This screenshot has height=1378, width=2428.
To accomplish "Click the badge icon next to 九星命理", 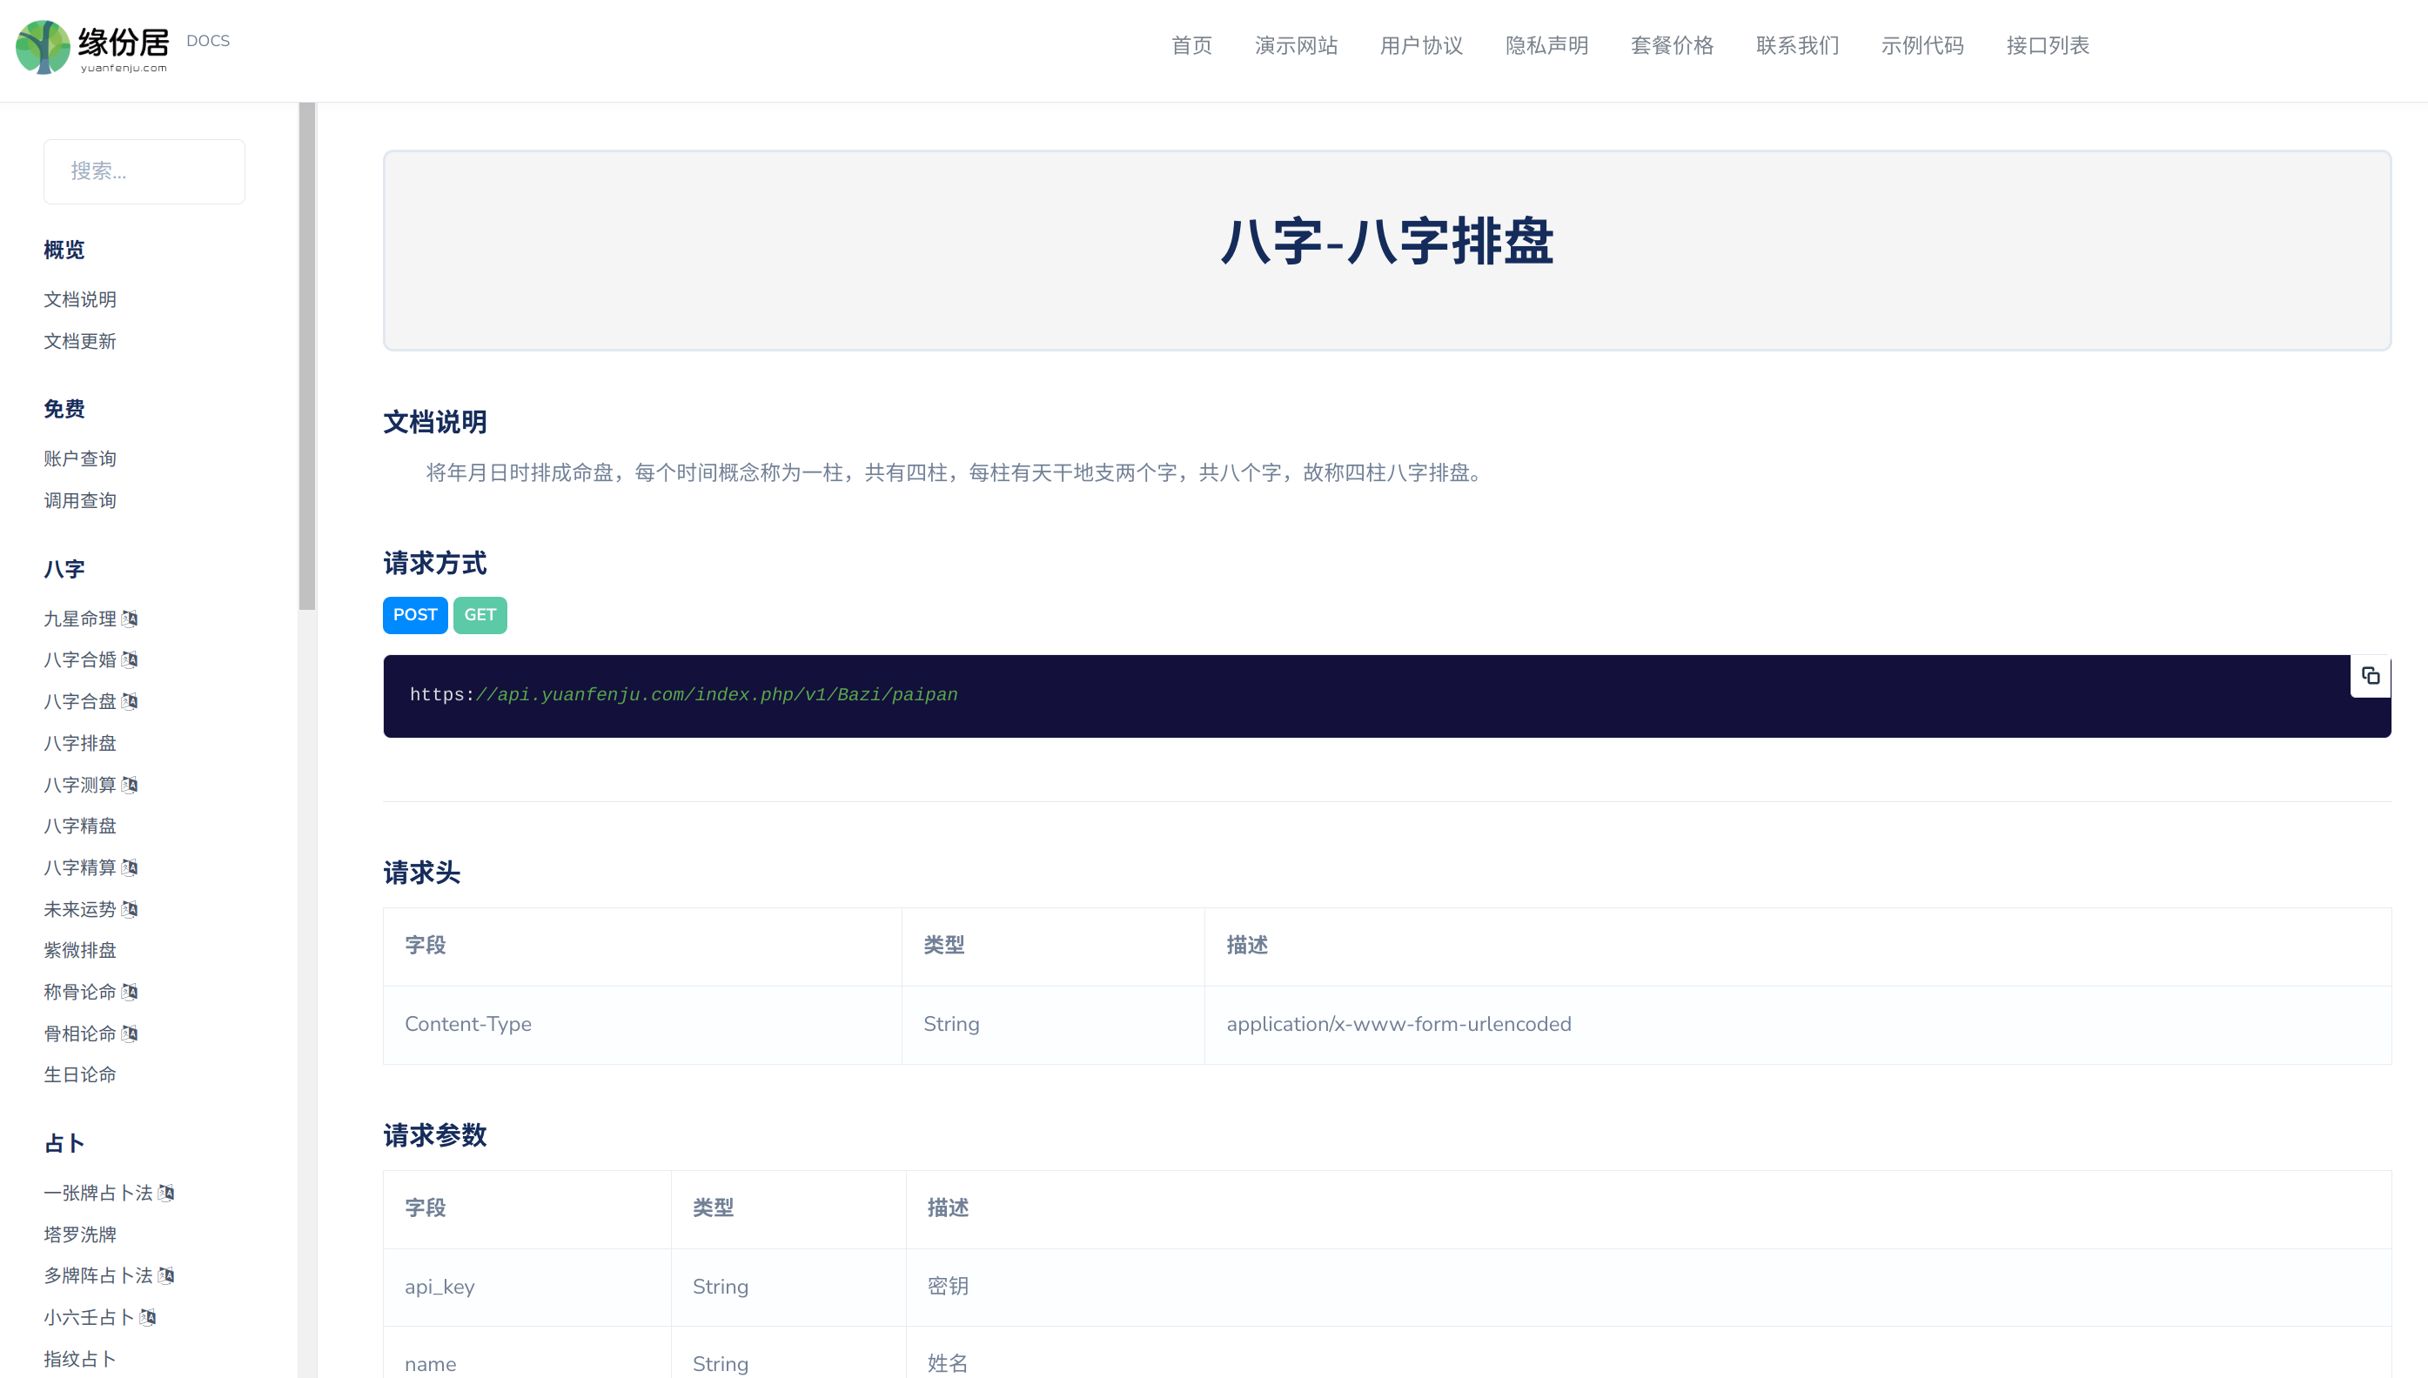I will coord(130,619).
